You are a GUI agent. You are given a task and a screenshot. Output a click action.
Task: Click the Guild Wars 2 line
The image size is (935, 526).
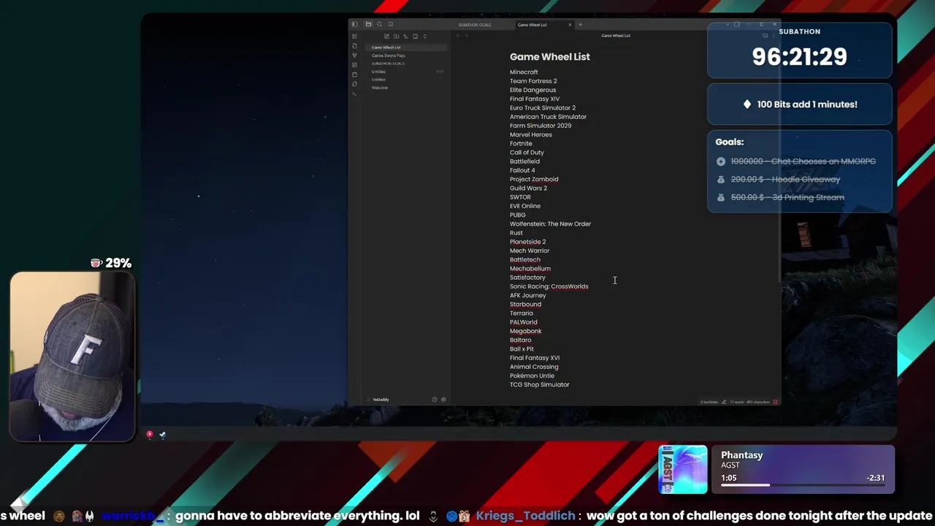(x=528, y=188)
